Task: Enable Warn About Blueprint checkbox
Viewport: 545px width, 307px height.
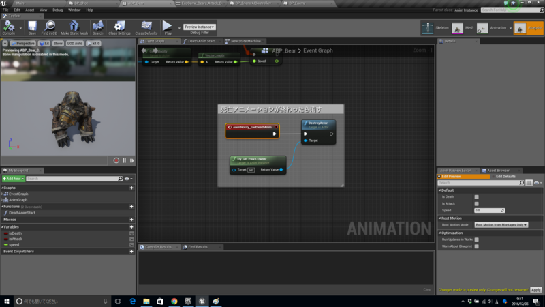Action: [x=476, y=246]
